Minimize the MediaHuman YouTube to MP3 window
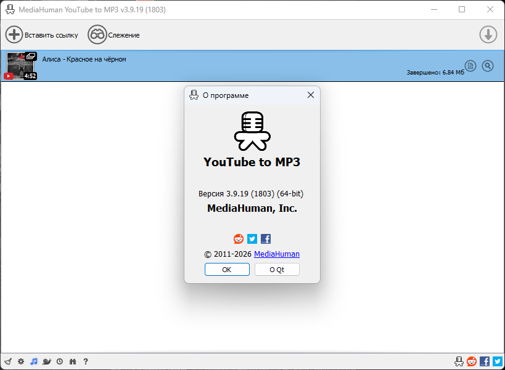This screenshot has width=505, height=370. click(x=434, y=9)
